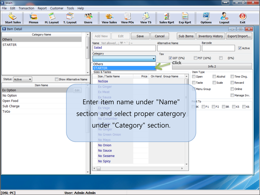Screen dimensions: 260x195
Task: Check the Open item type
Action: 194,76
